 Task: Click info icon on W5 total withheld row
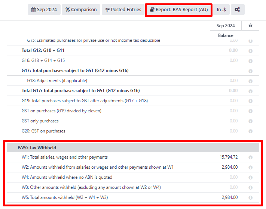(250, 198)
